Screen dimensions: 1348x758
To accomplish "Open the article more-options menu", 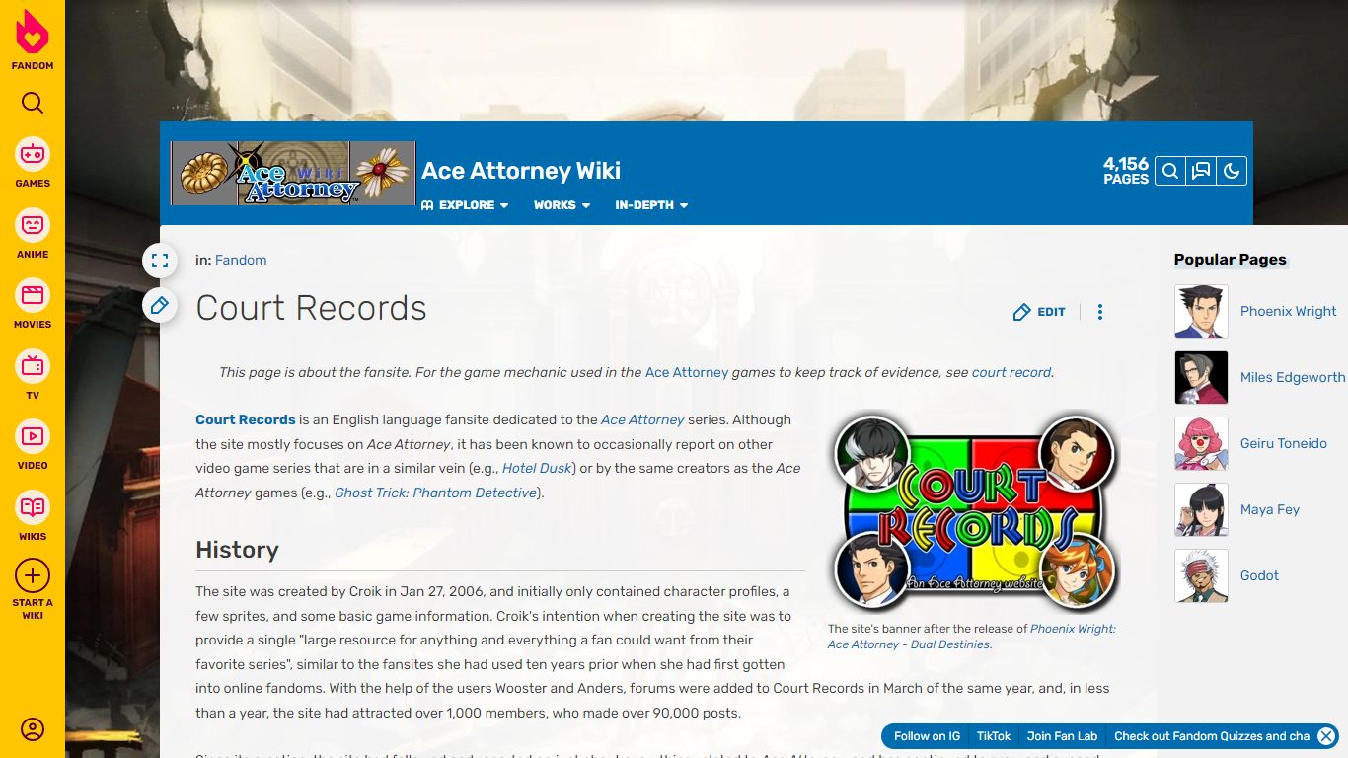I will click(x=1100, y=312).
